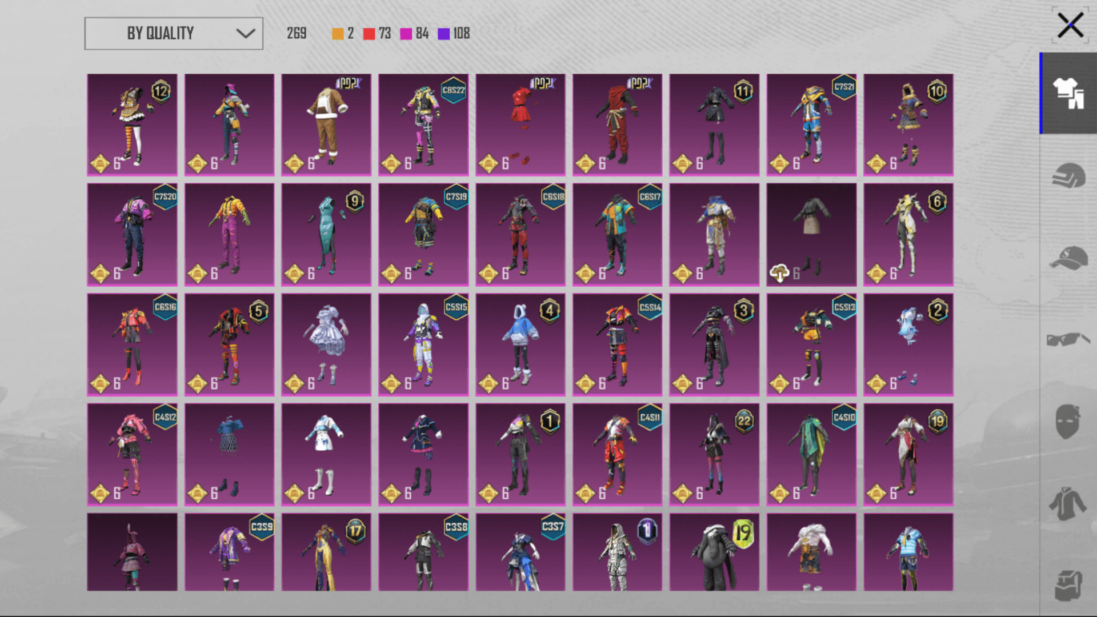Select the outfit with badge 12
This screenshot has width=1097, height=617.
tap(132, 124)
